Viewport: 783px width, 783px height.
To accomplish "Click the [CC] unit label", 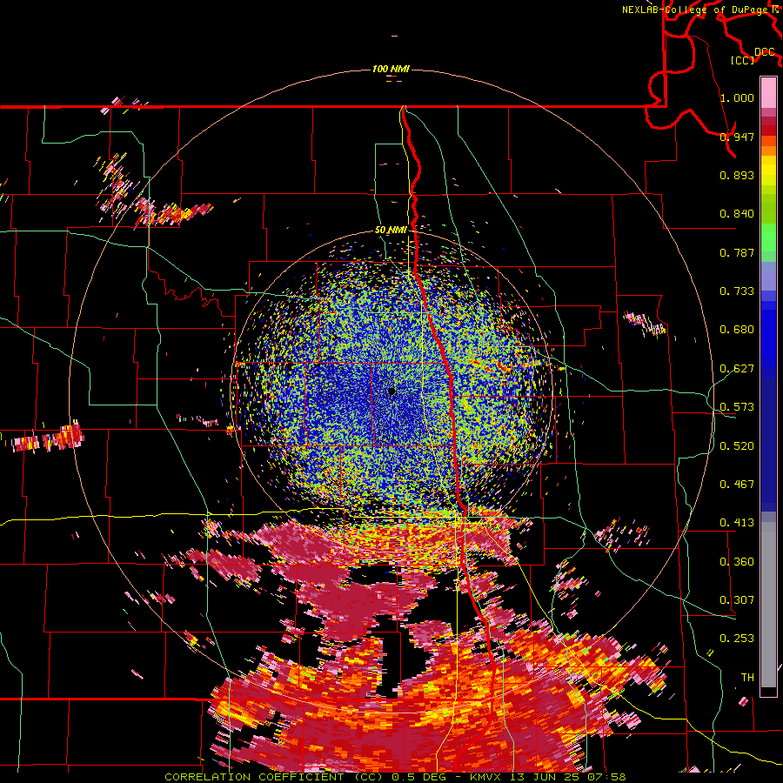I will click(x=742, y=60).
